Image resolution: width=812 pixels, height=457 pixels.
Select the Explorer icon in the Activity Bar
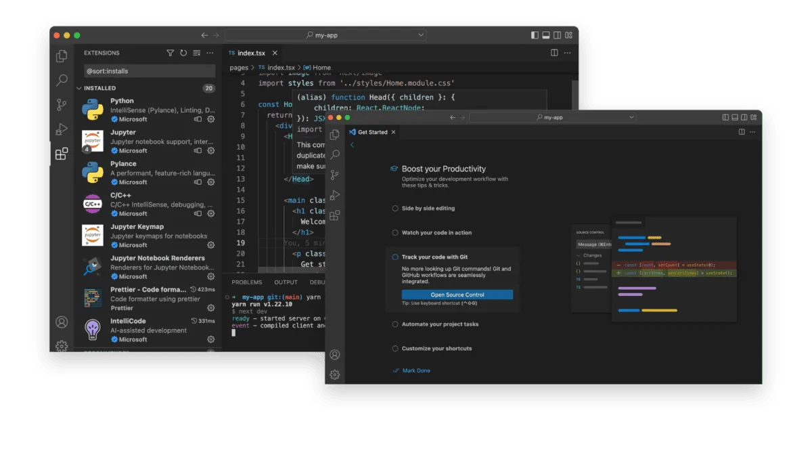62,57
